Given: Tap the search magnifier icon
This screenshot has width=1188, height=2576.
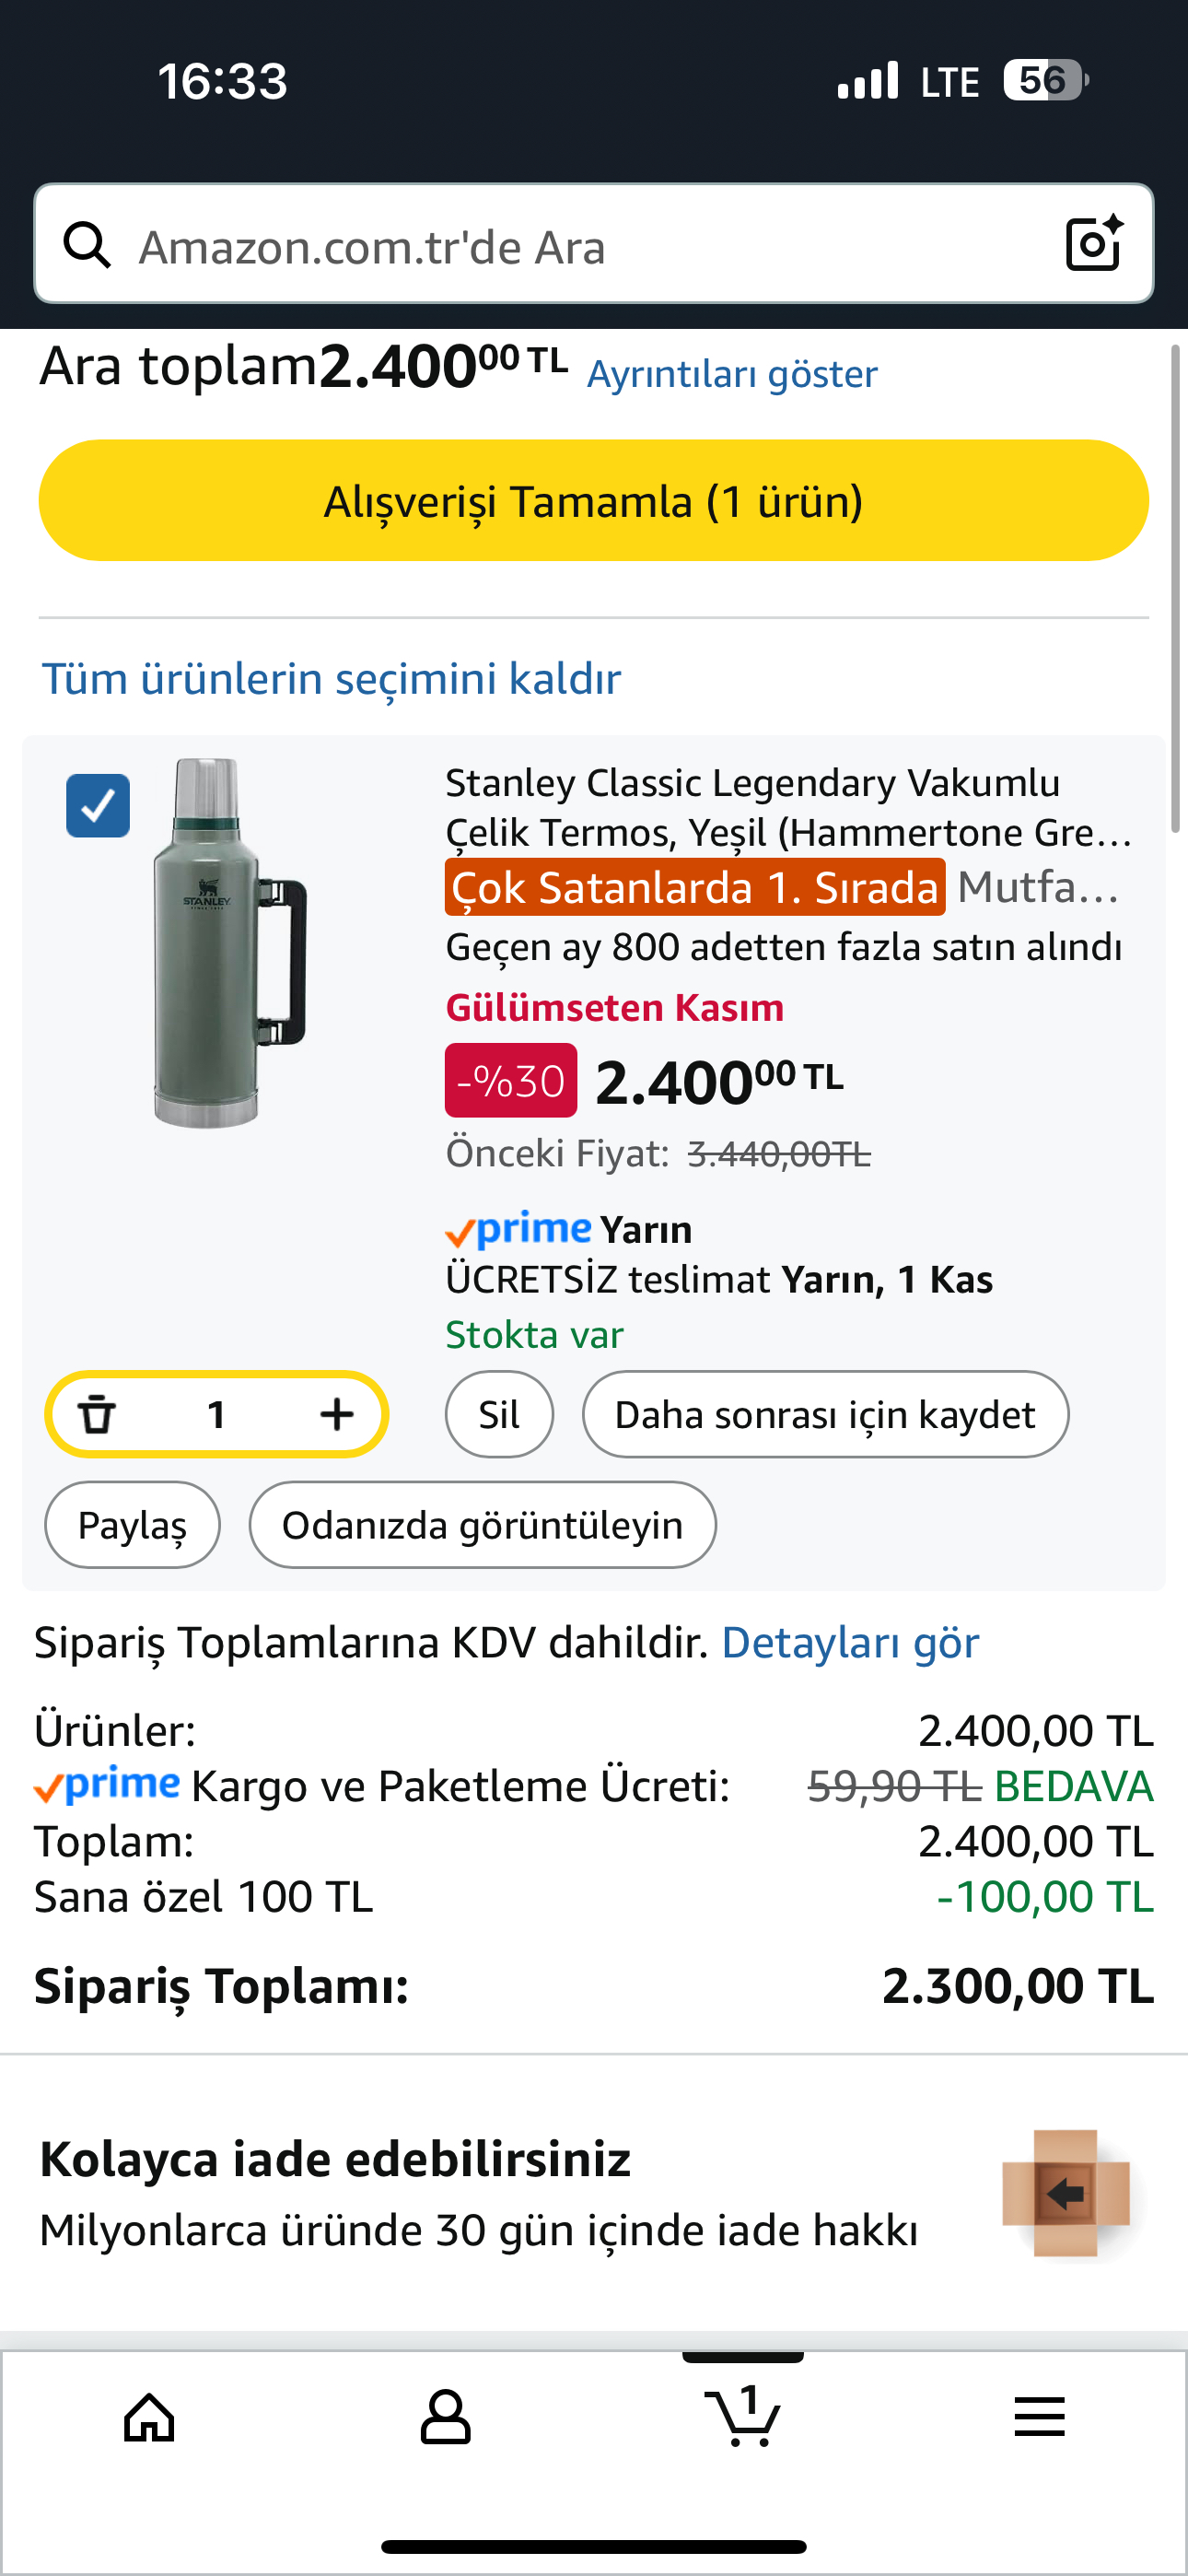Looking at the screenshot, I should point(88,245).
